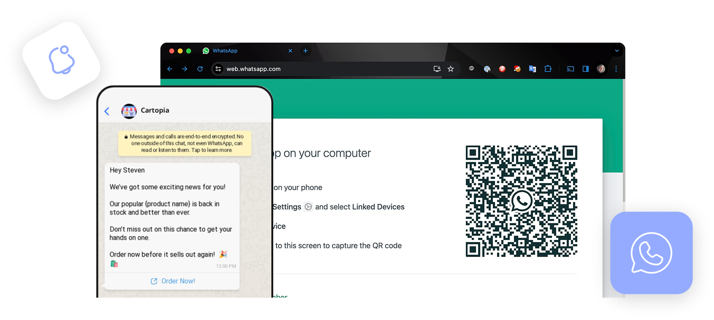Close the WhatsApp tab
Image resolution: width=714 pixels, height=320 pixels.
[x=290, y=51]
